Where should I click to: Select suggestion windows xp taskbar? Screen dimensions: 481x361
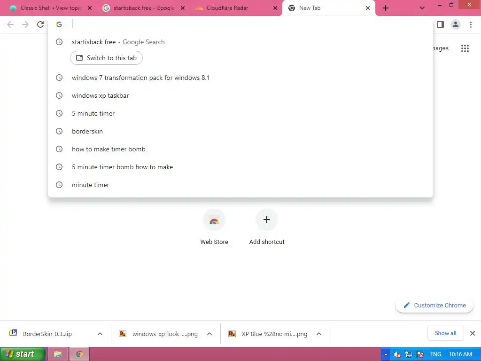point(240,95)
